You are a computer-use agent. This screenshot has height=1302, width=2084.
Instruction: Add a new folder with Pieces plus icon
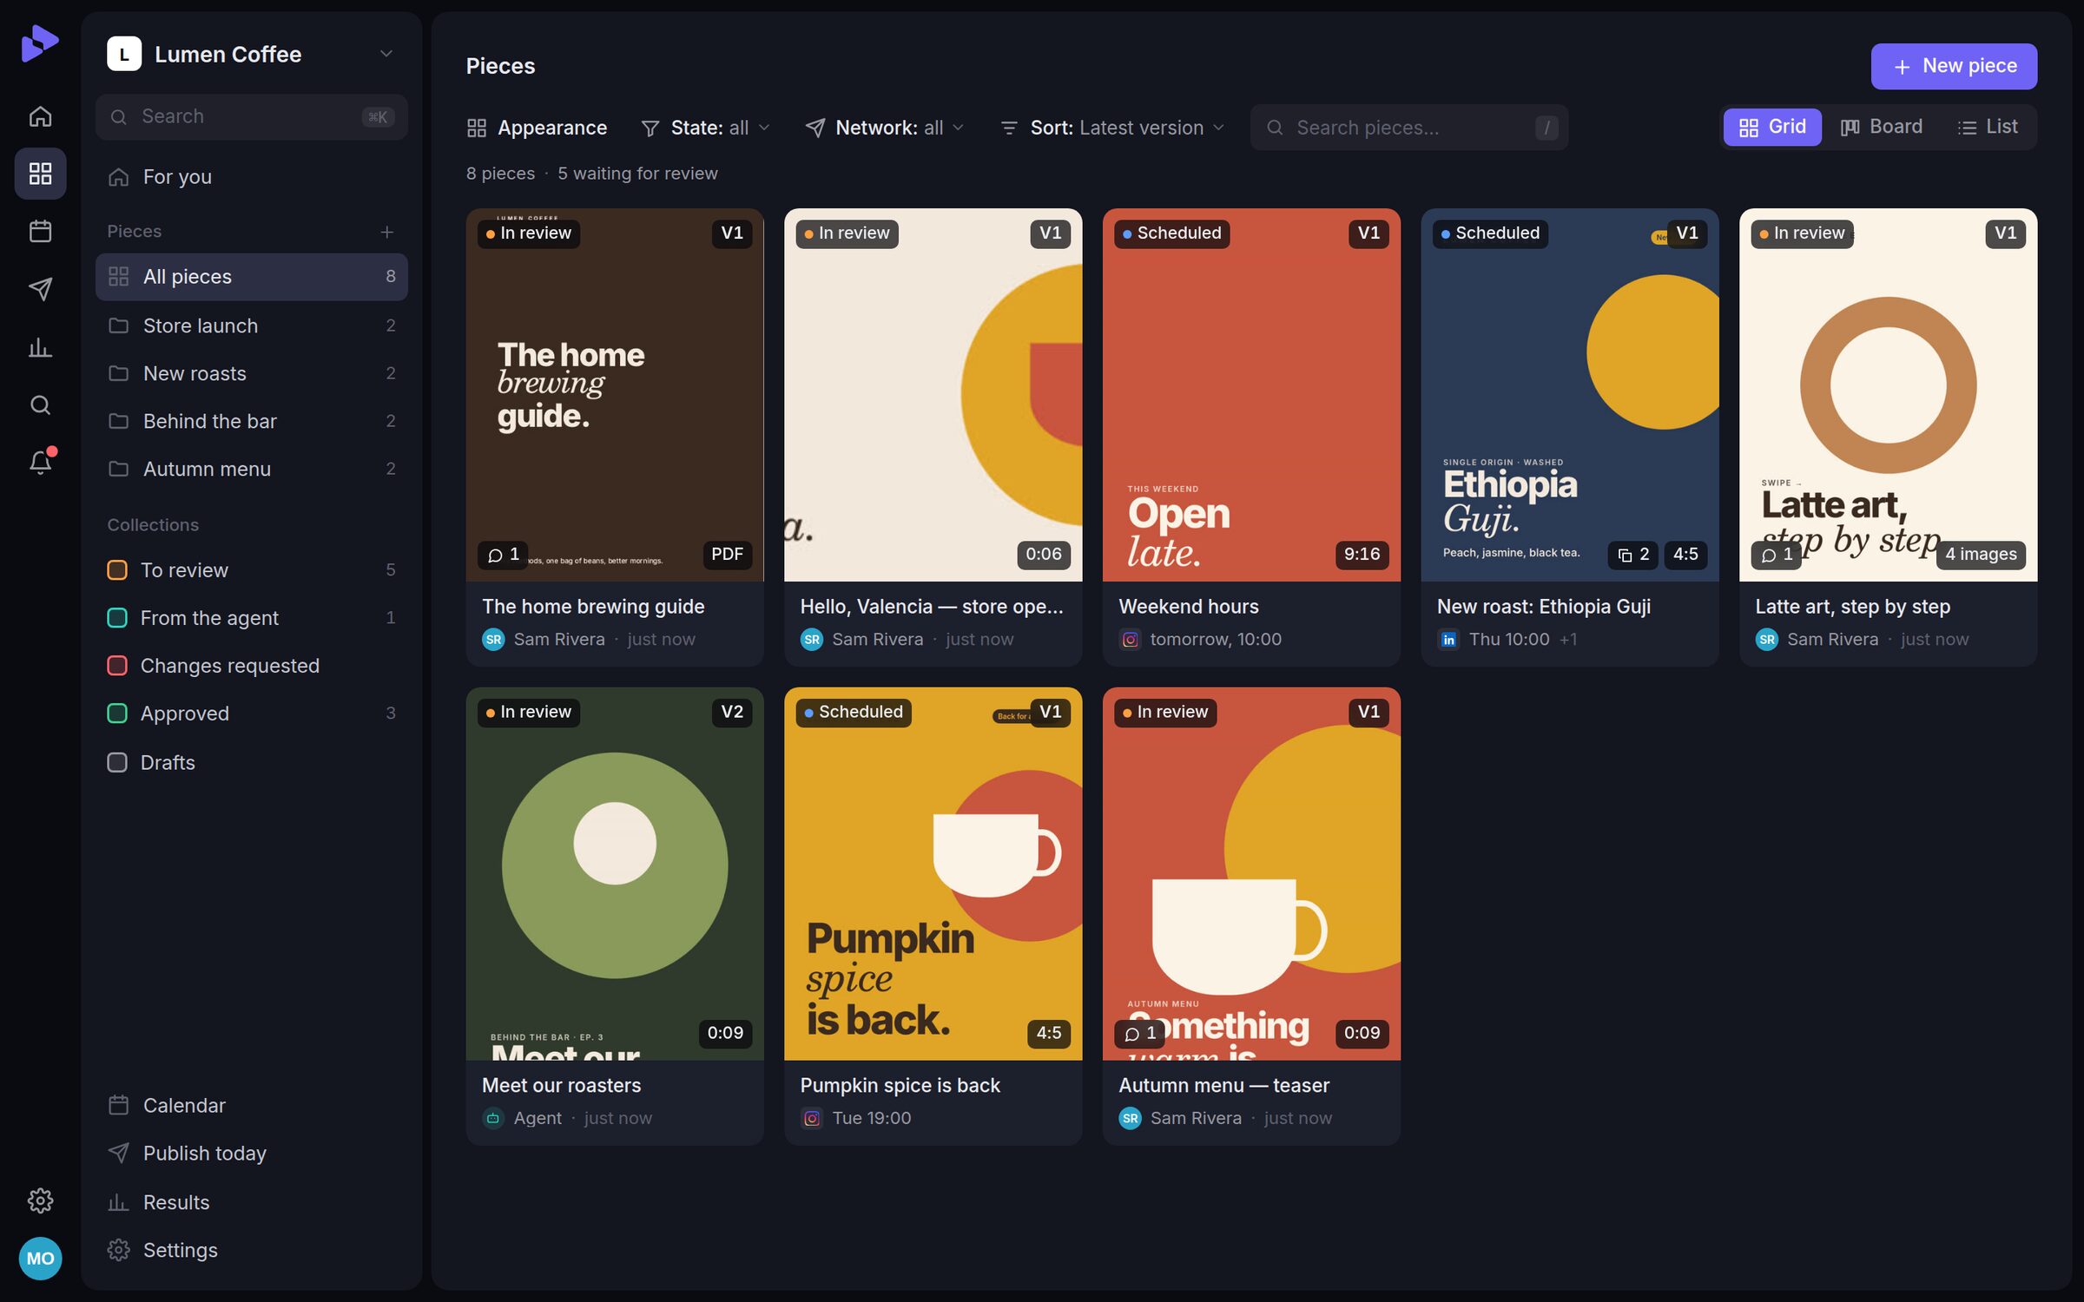pyautogui.click(x=386, y=232)
